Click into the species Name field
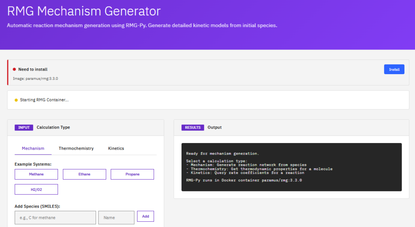Viewport: 415px width, 227px height. click(x=116, y=218)
